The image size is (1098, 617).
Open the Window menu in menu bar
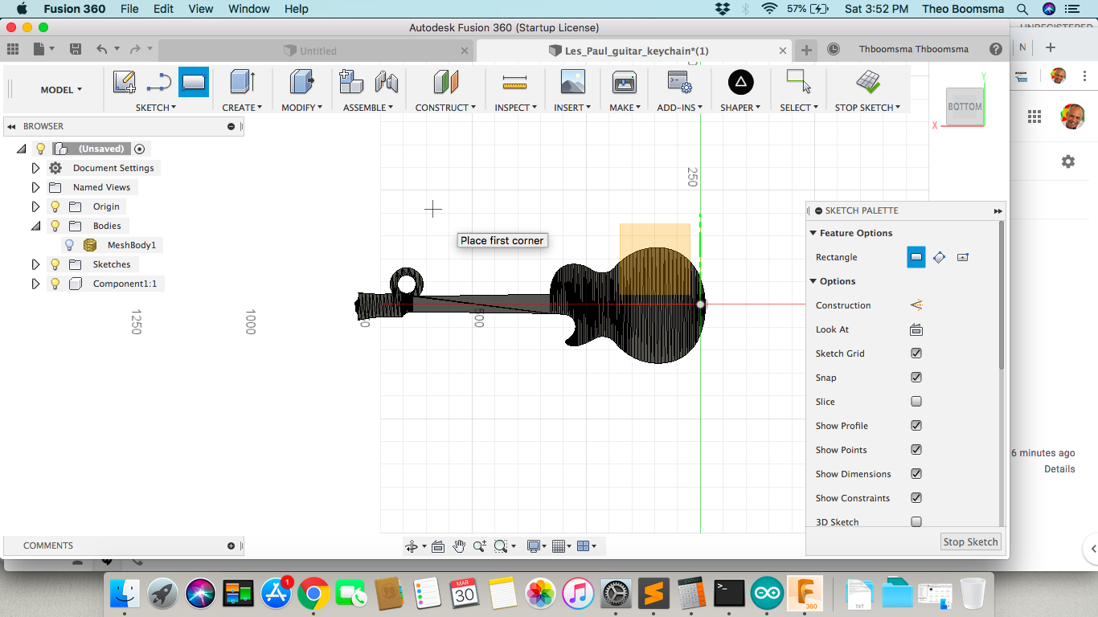point(248,9)
